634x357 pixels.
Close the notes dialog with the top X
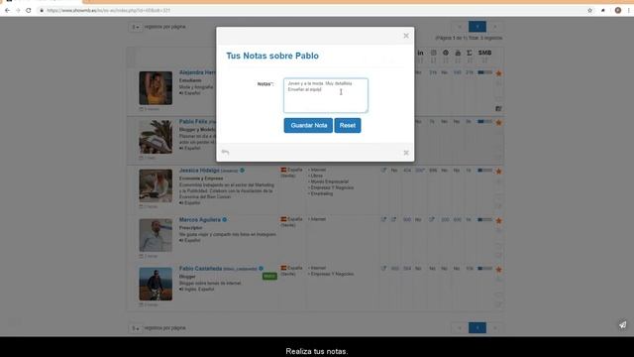tap(406, 36)
